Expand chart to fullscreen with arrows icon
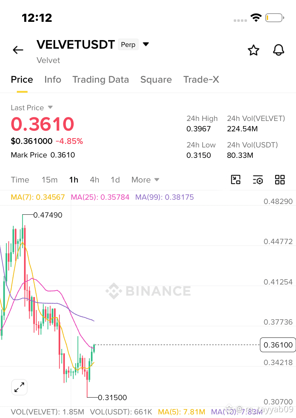This screenshot has width=296, height=418. (x=19, y=387)
